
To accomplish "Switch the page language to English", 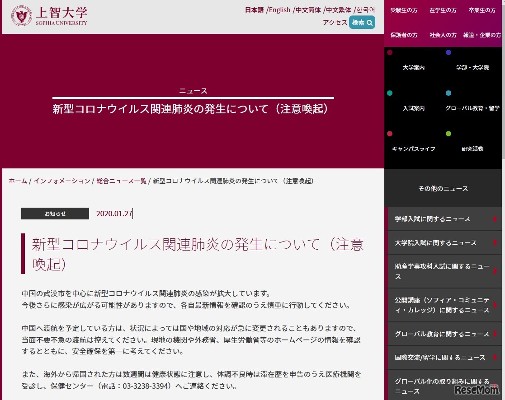I will [x=280, y=9].
